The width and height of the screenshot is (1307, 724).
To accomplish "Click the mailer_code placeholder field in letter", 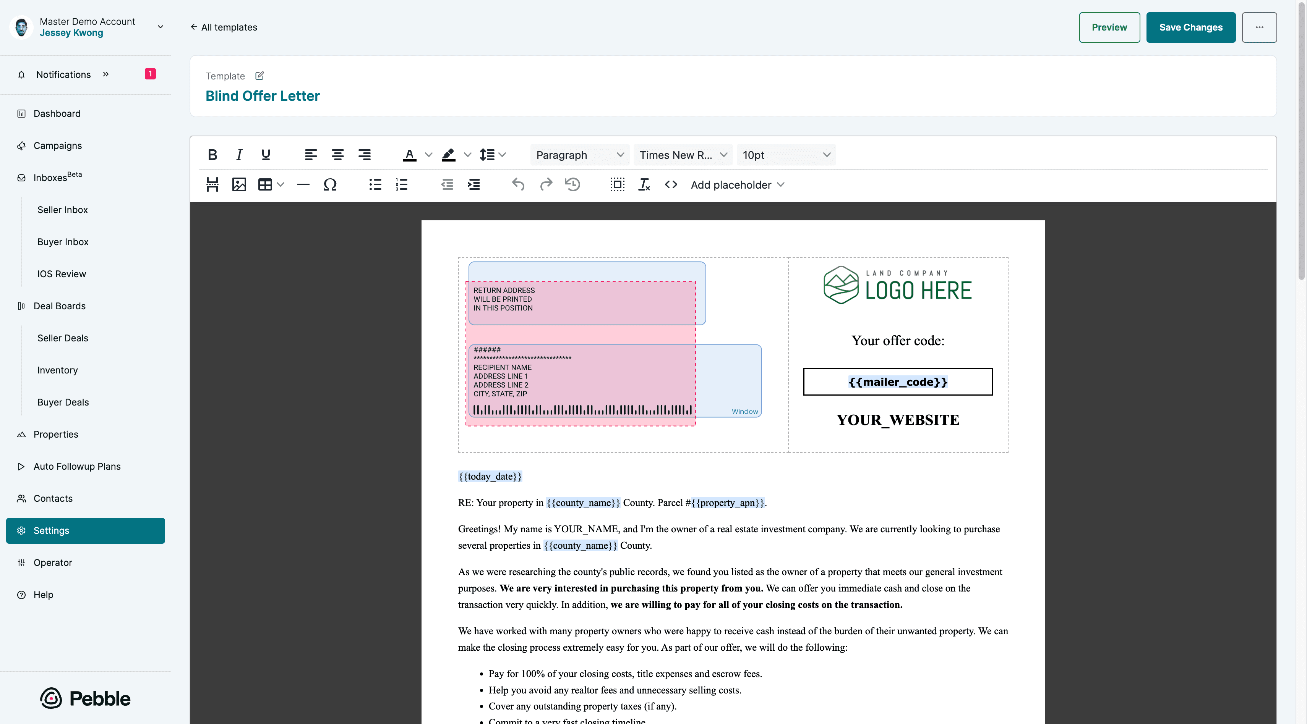I will (x=897, y=382).
